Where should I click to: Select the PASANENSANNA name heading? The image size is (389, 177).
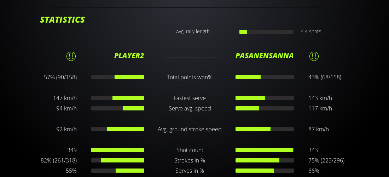point(265,56)
